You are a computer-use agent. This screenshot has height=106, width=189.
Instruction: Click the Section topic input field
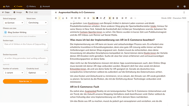pyautogui.click(x=25, y=45)
